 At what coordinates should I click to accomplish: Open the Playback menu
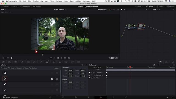coord(59,1)
